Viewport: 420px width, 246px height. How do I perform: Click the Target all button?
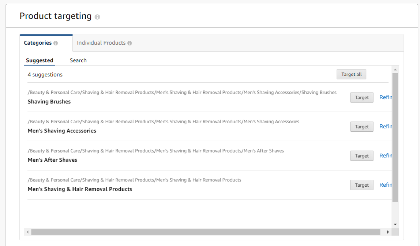351,74
